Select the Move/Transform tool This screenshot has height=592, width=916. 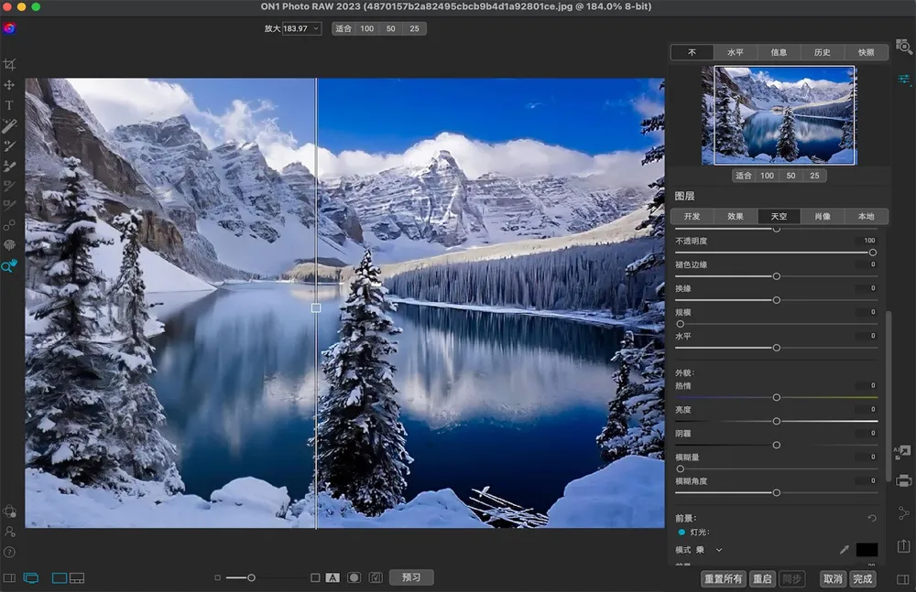click(9, 85)
